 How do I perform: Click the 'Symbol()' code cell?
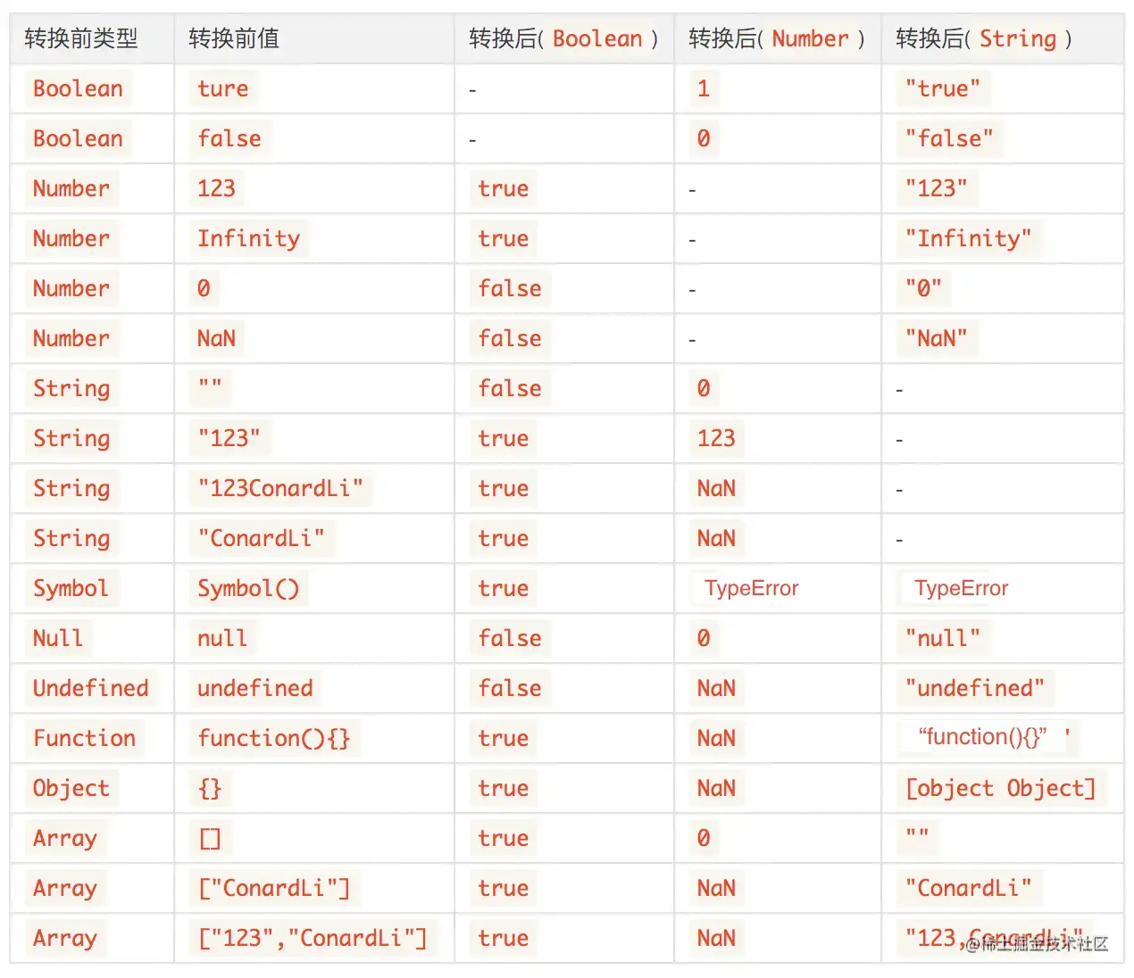[248, 588]
